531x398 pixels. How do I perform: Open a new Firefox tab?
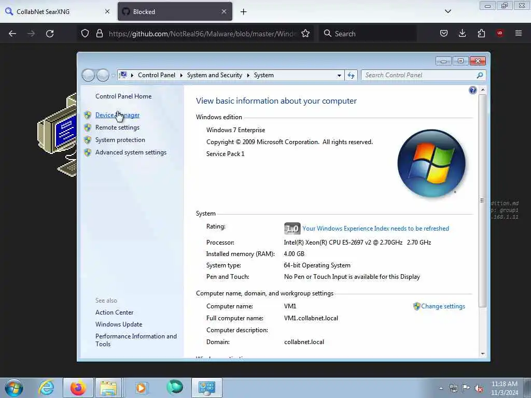[x=244, y=12]
